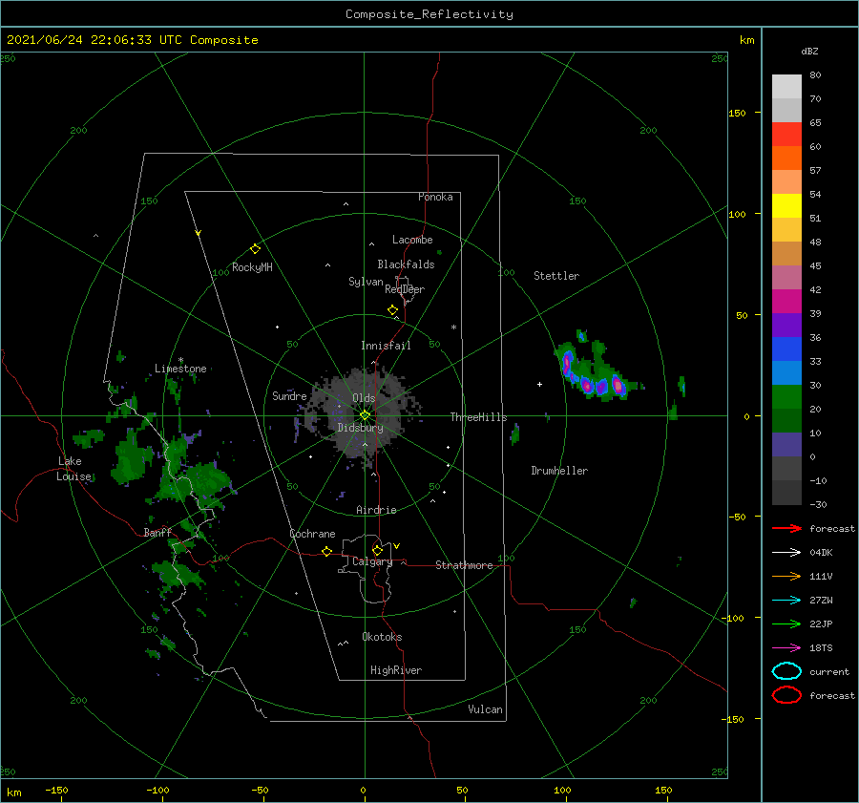Select the Calgary label
Viewport: 859px width, 803px height.
pyautogui.click(x=372, y=561)
